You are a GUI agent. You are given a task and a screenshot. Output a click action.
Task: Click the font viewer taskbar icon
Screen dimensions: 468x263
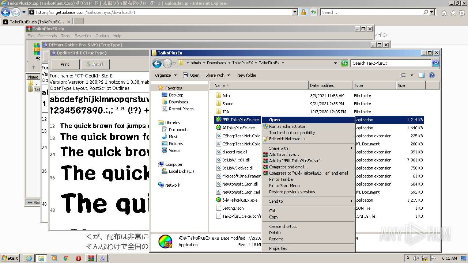coord(102,258)
